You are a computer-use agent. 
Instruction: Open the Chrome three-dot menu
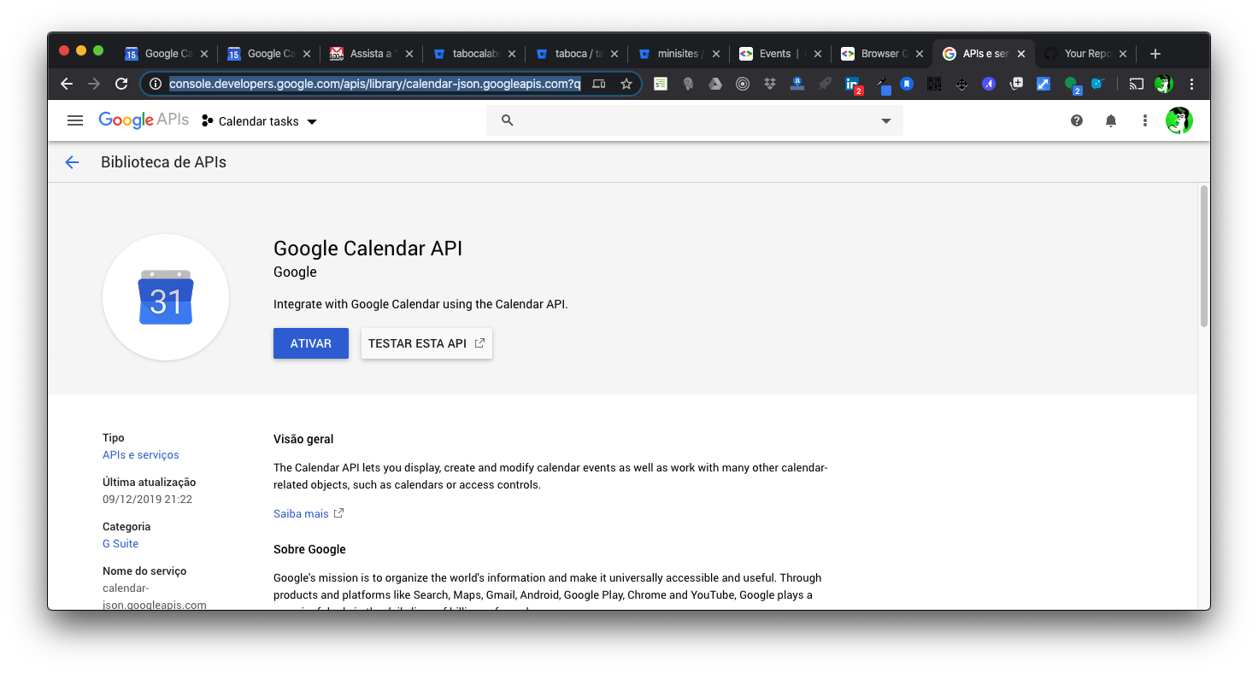(x=1192, y=84)
